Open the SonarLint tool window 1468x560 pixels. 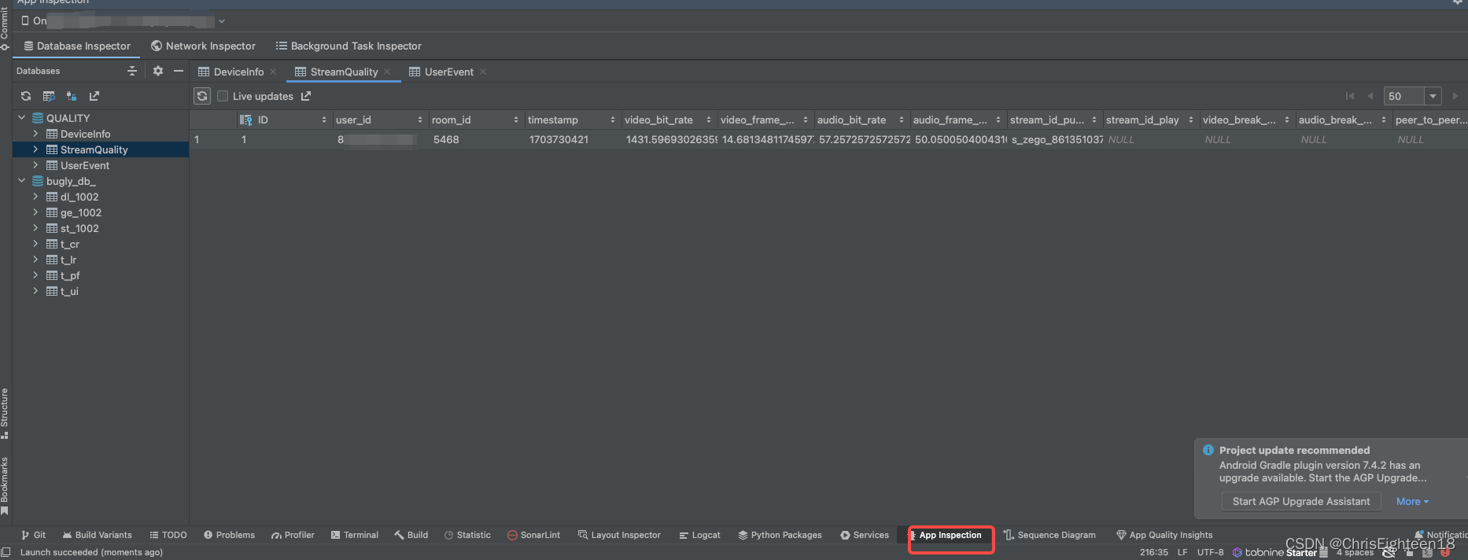[x=534, y=535]
